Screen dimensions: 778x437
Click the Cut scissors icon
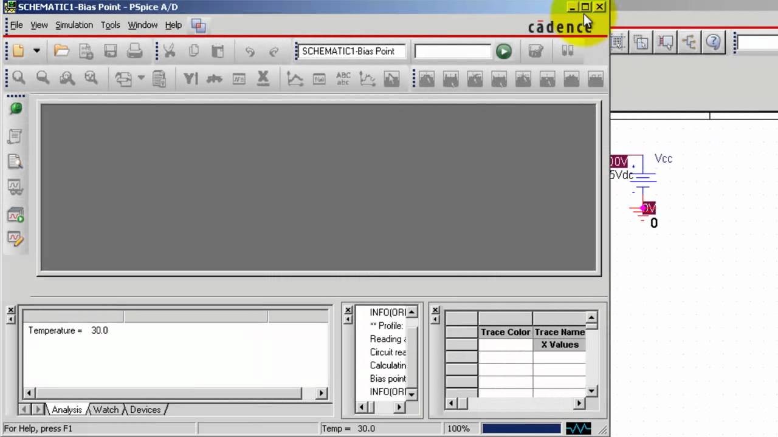[x=170, y=51]
